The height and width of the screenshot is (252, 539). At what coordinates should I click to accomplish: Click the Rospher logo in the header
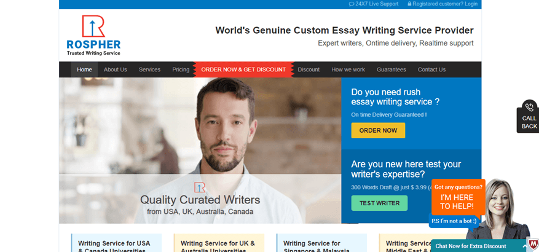93,35
